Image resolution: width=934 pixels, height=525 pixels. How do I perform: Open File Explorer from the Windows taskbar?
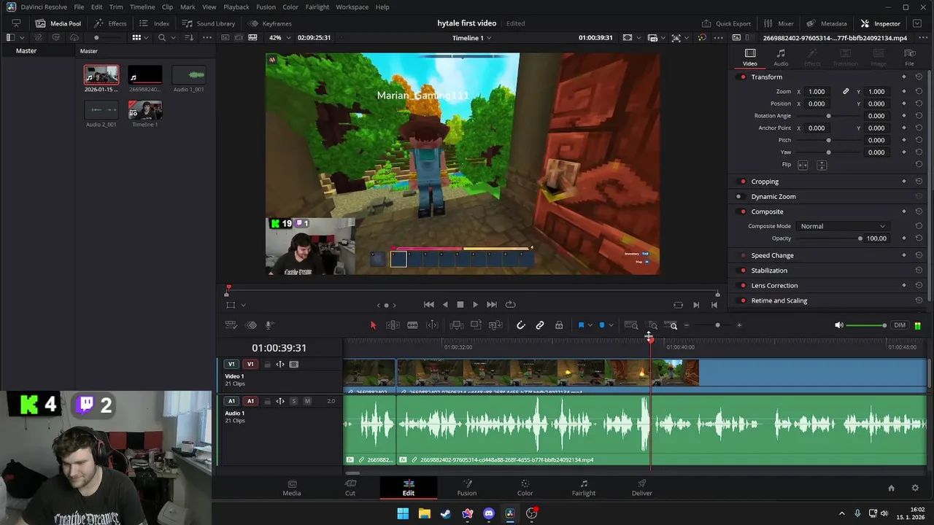pos(424,513)
